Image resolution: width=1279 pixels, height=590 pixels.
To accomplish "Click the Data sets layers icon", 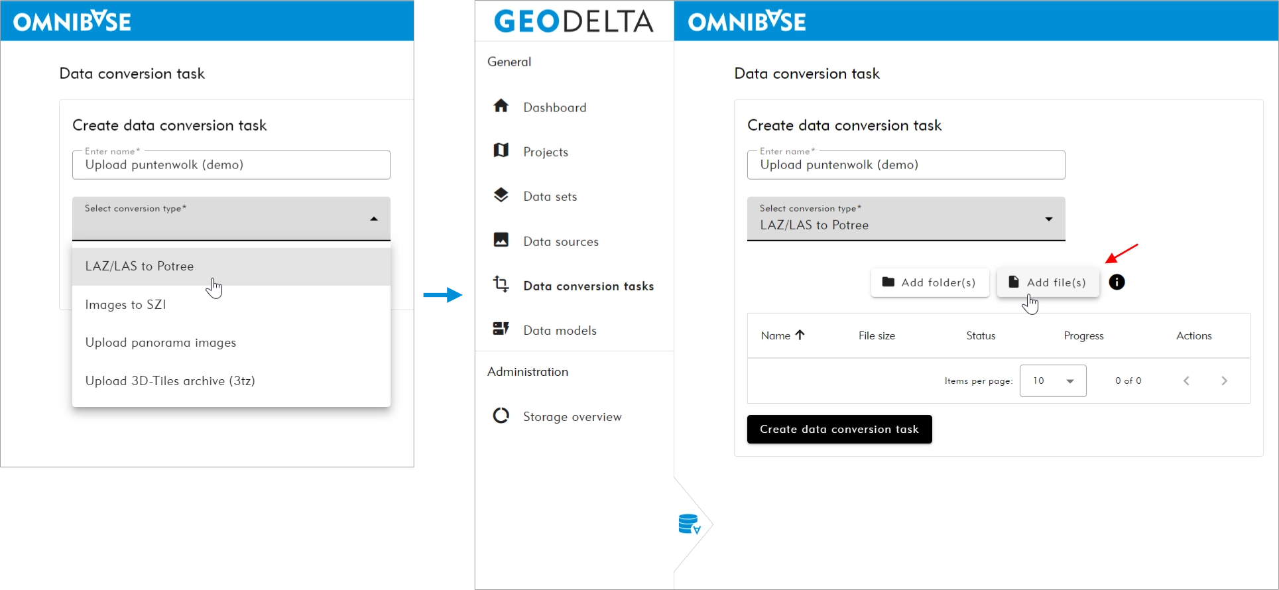I will (x=501, y=195).
